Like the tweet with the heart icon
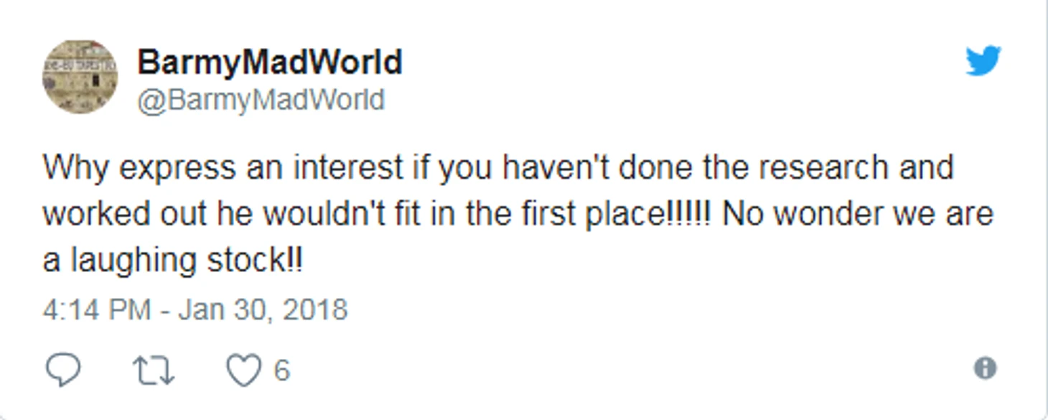Screen dimensions: 1048x420 244,370
